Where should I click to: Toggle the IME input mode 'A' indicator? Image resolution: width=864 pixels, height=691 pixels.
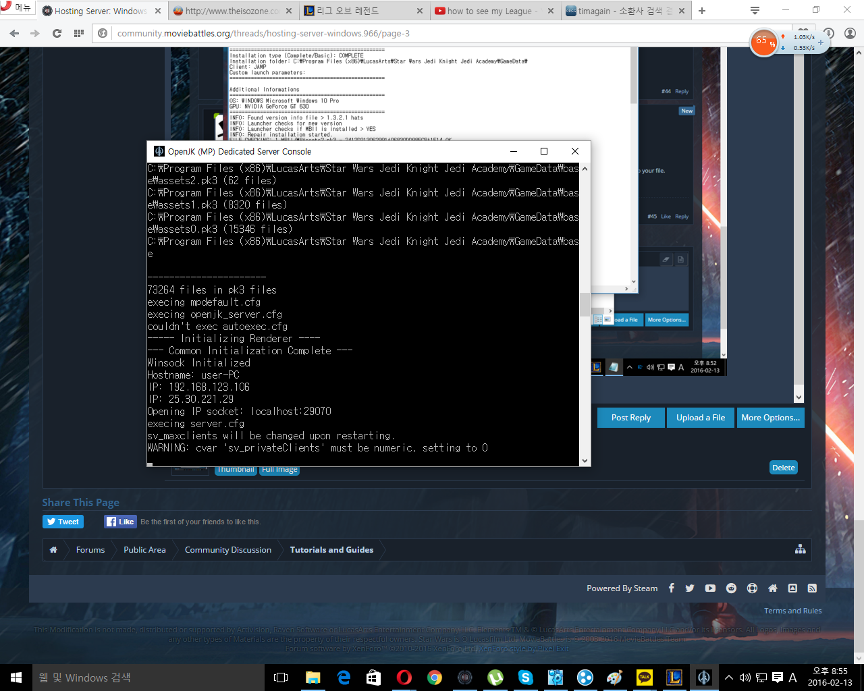pos(792,678)
